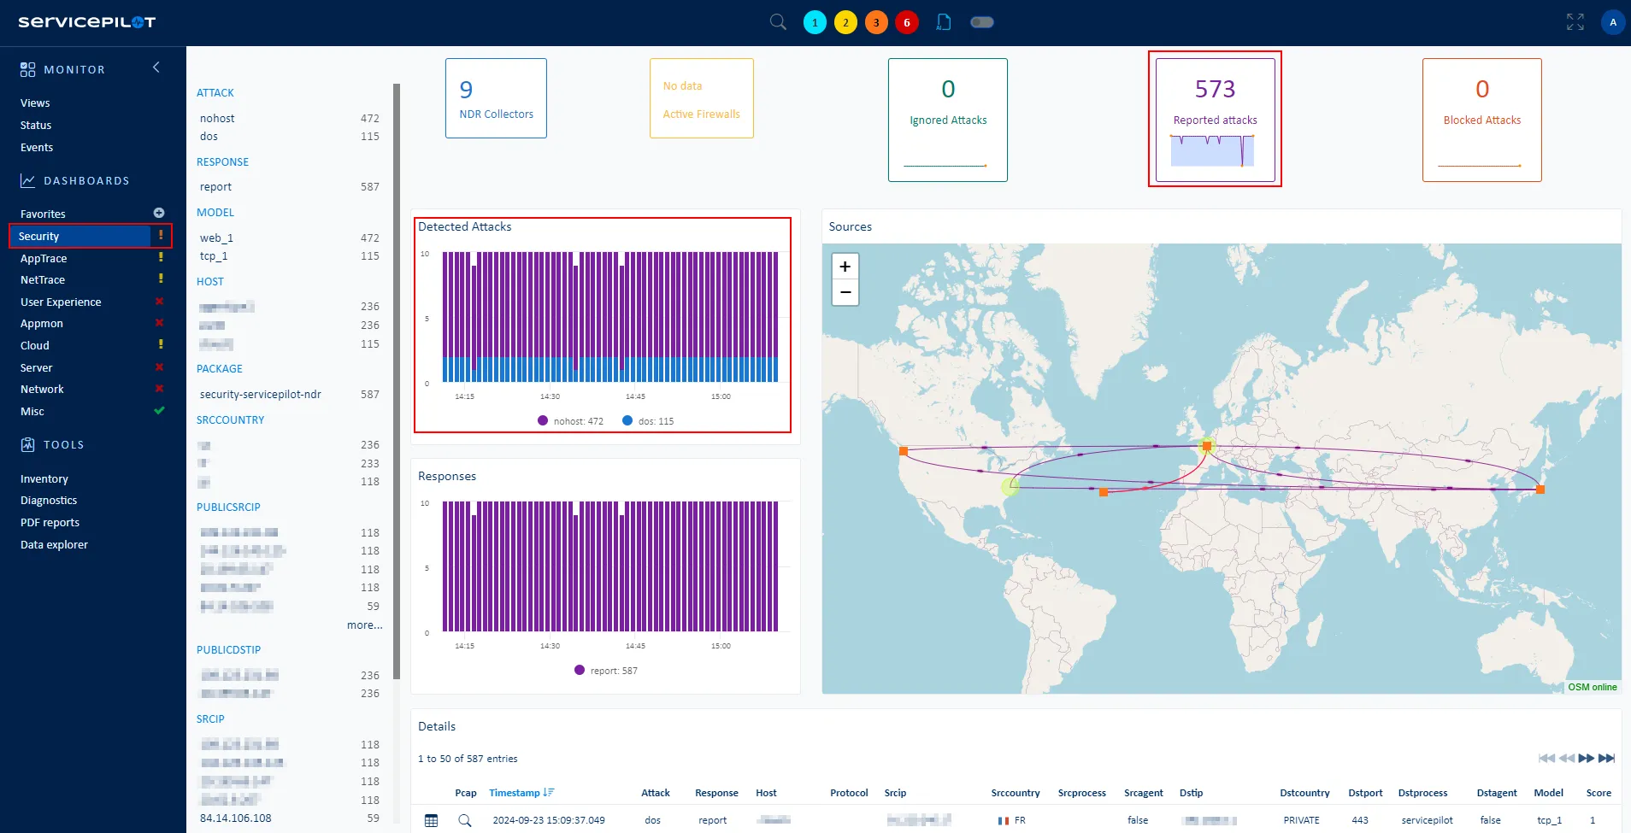Collapse the left sidebar with the chevron

coord(156,67)
